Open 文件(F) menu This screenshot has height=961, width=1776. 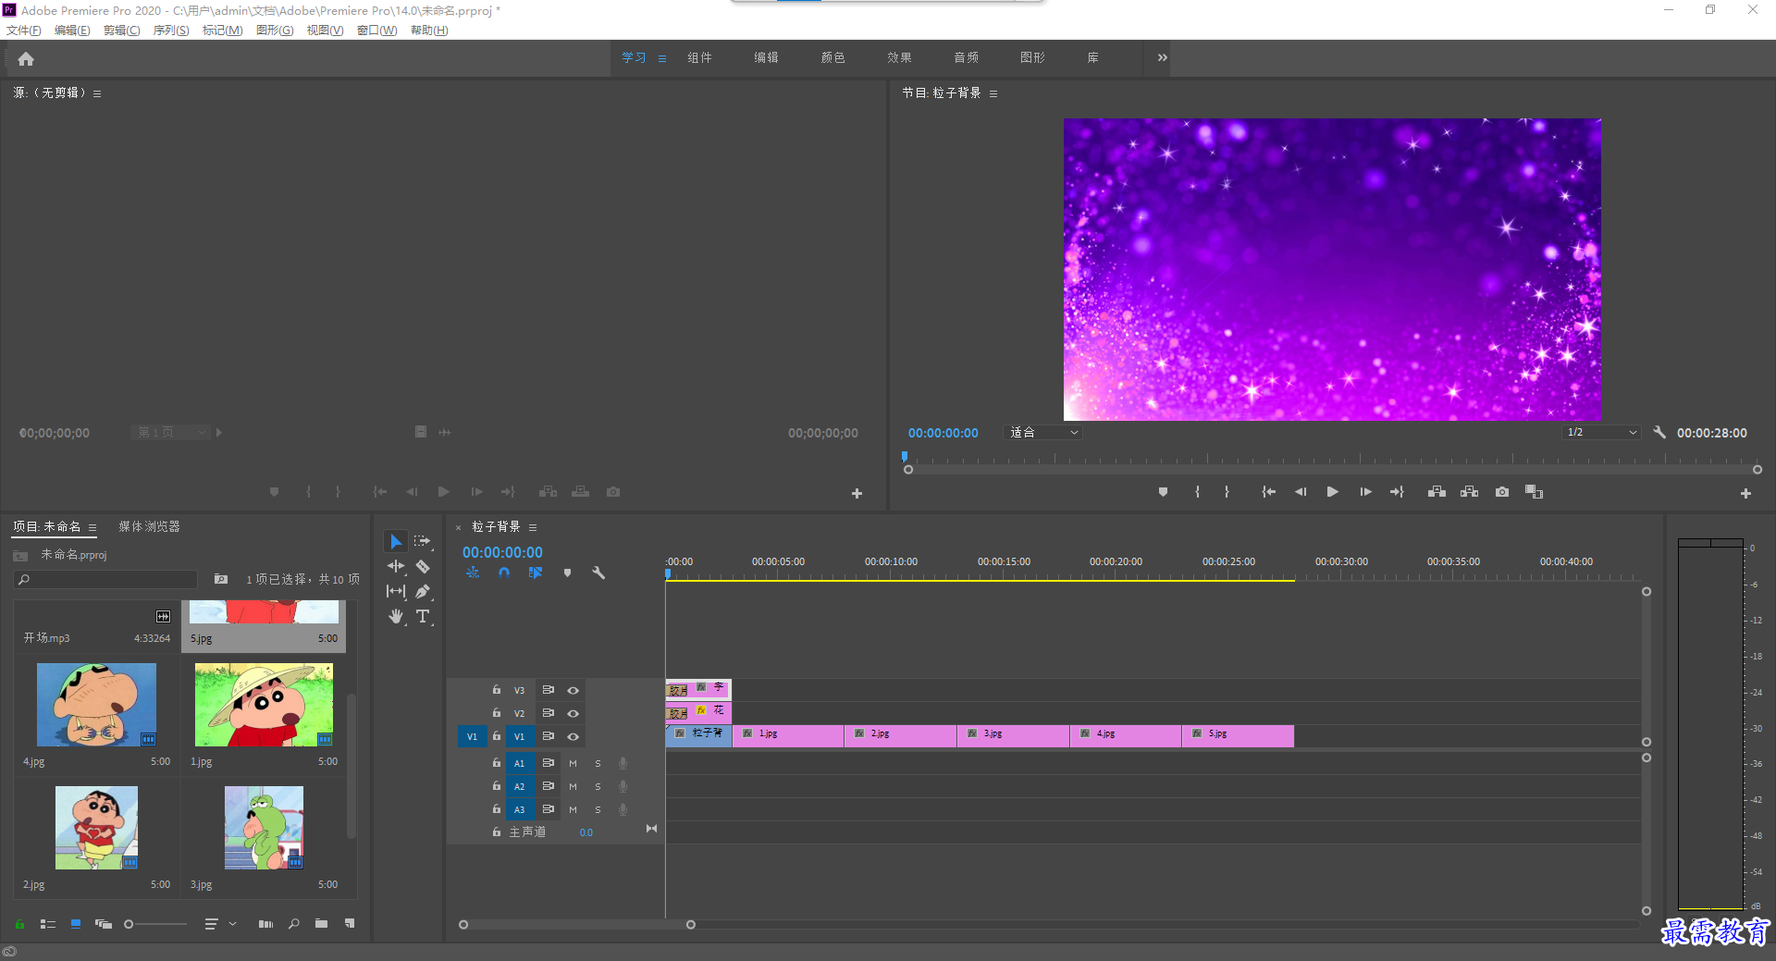[23, 31]
